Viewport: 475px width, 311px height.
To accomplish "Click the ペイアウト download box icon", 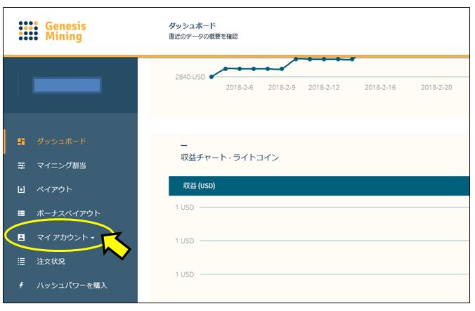I will 21,189.
